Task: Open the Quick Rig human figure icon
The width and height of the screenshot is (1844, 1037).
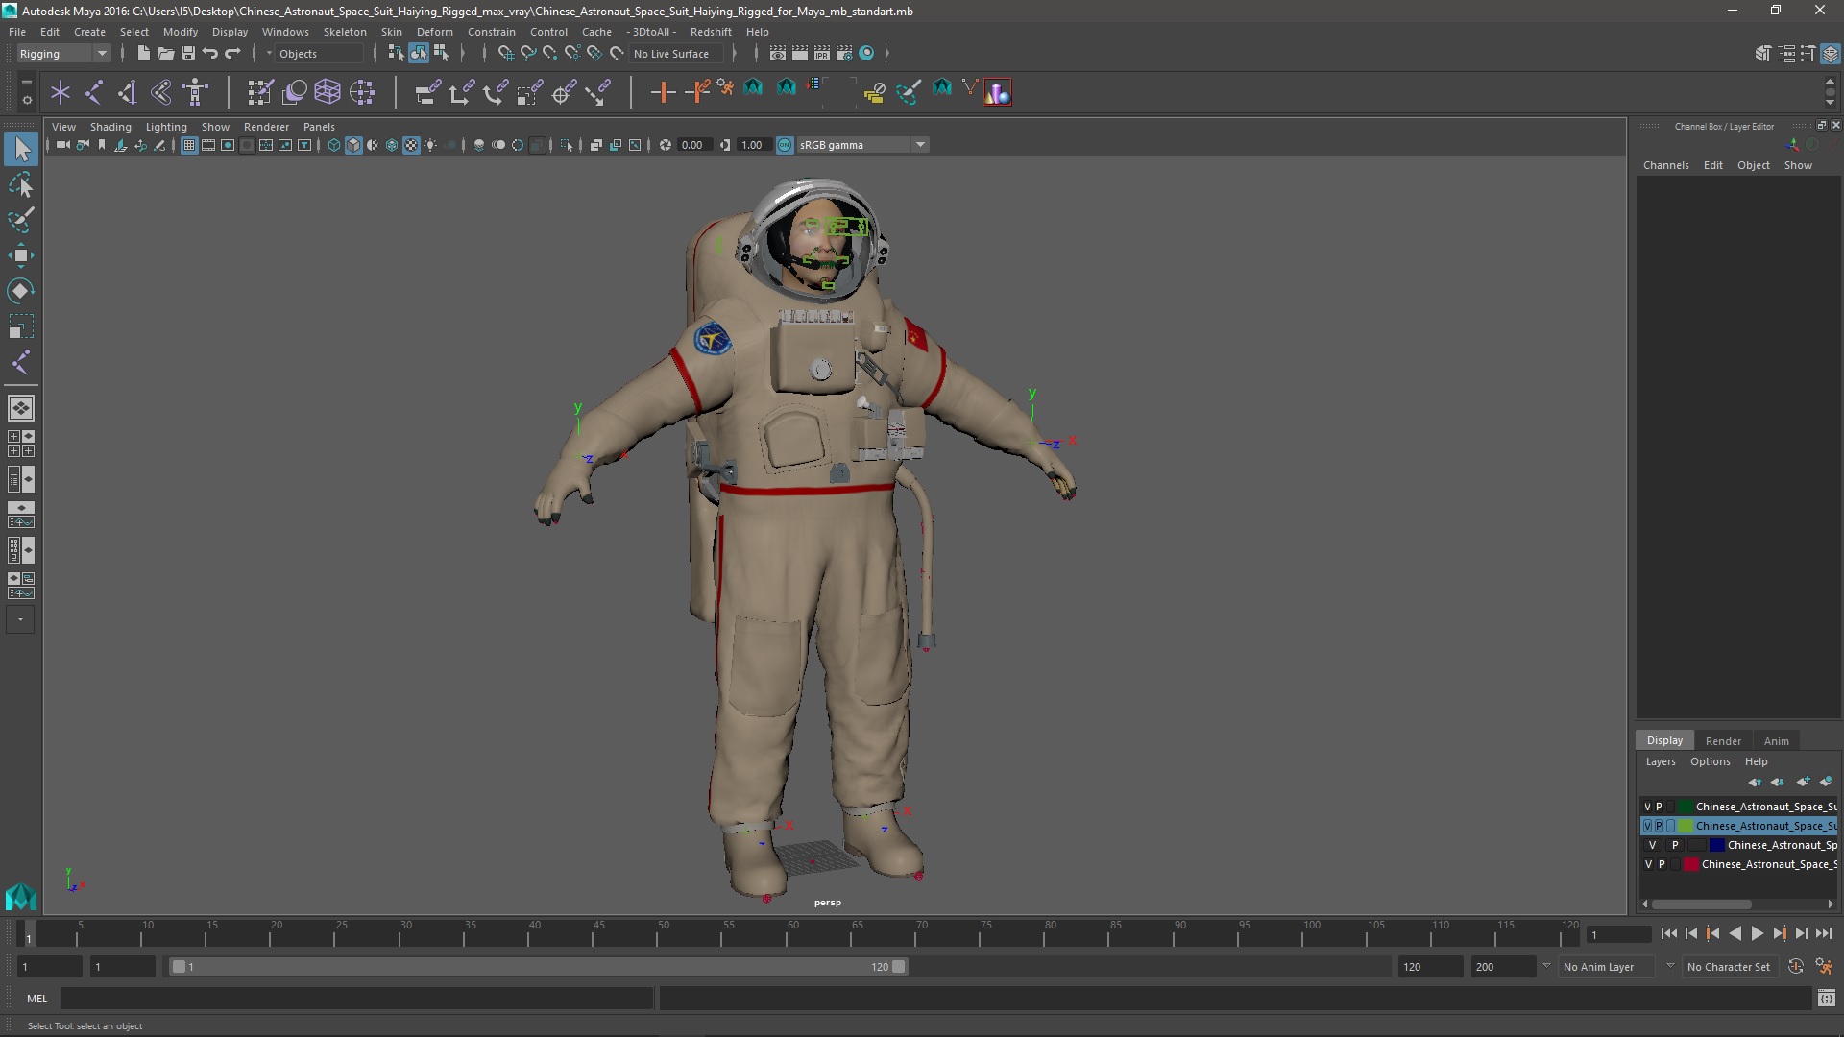Action: click(195, 92)
